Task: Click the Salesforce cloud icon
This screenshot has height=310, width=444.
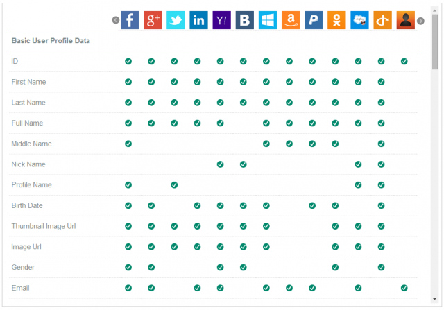Action: pos(359,20)
